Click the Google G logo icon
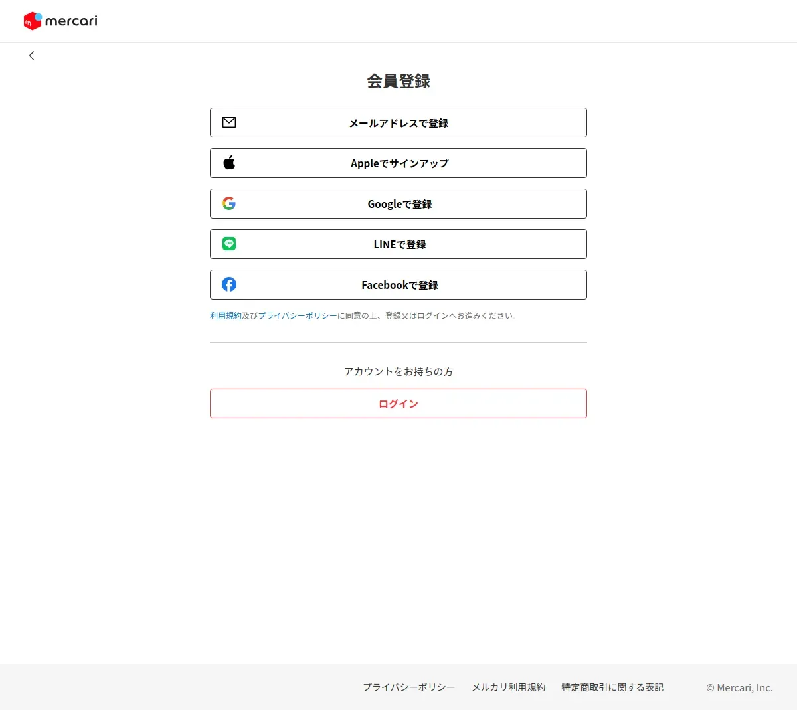797x710 pixels. click(x=229, y=203)
